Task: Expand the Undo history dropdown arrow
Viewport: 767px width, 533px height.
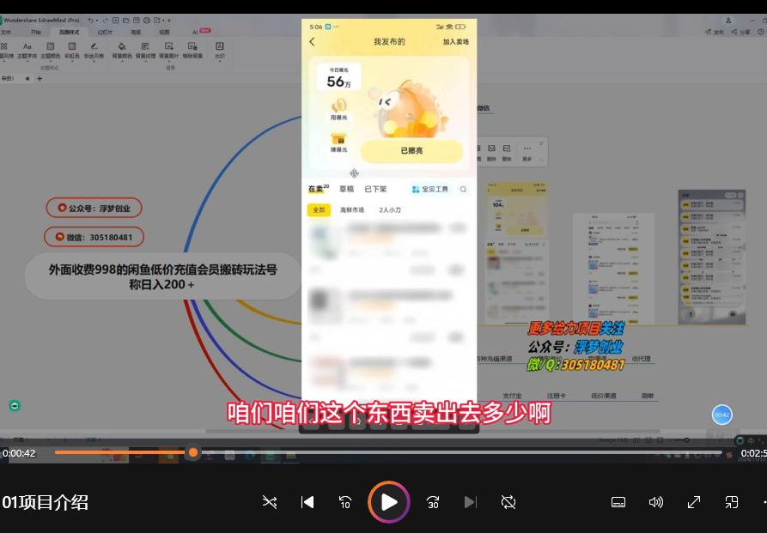Action: coord(97,21)
